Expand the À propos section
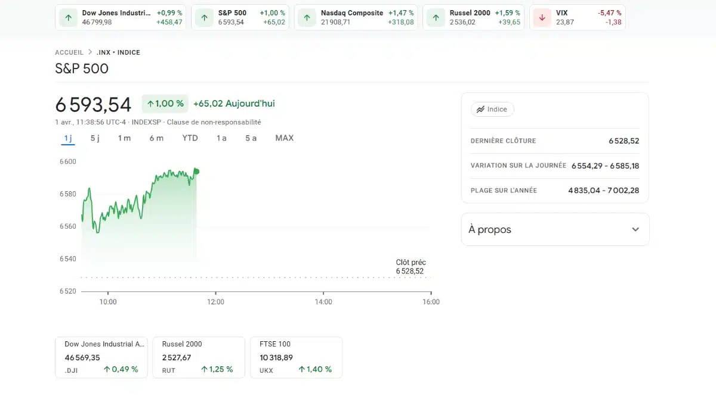Image resolution: width=716 pixels, height=402 pixels. (634, 229)
